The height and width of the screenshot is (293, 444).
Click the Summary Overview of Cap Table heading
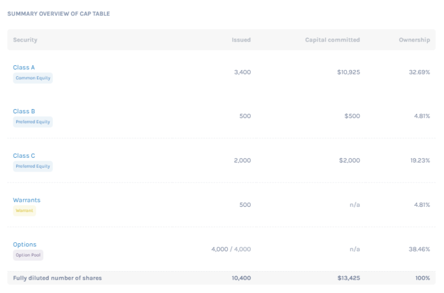point(58,14)
